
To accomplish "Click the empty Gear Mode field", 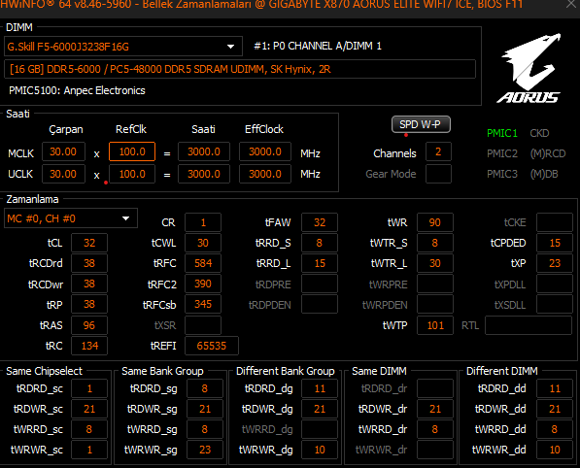I will click(438, 174).
